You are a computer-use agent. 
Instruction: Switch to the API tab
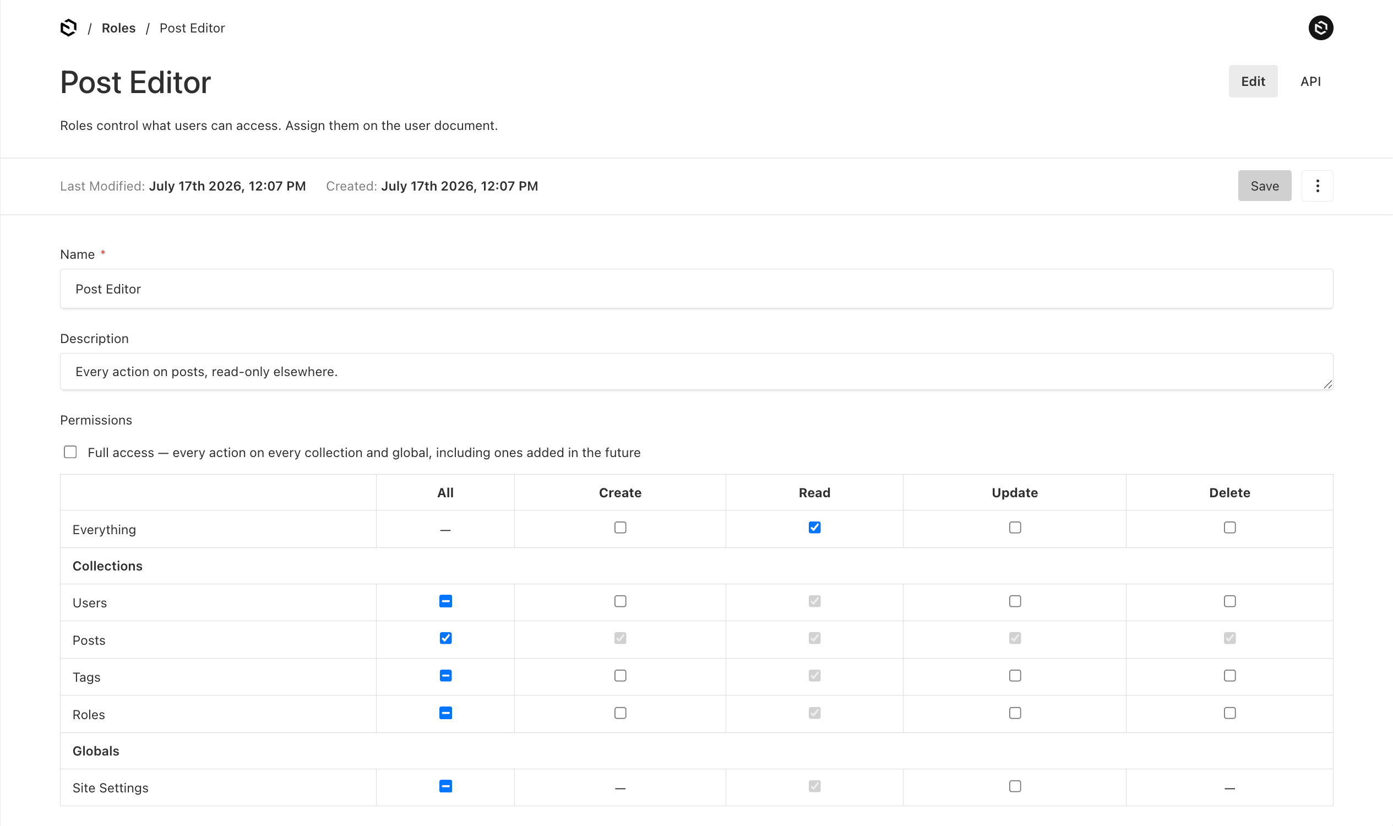click(1309, 81)
